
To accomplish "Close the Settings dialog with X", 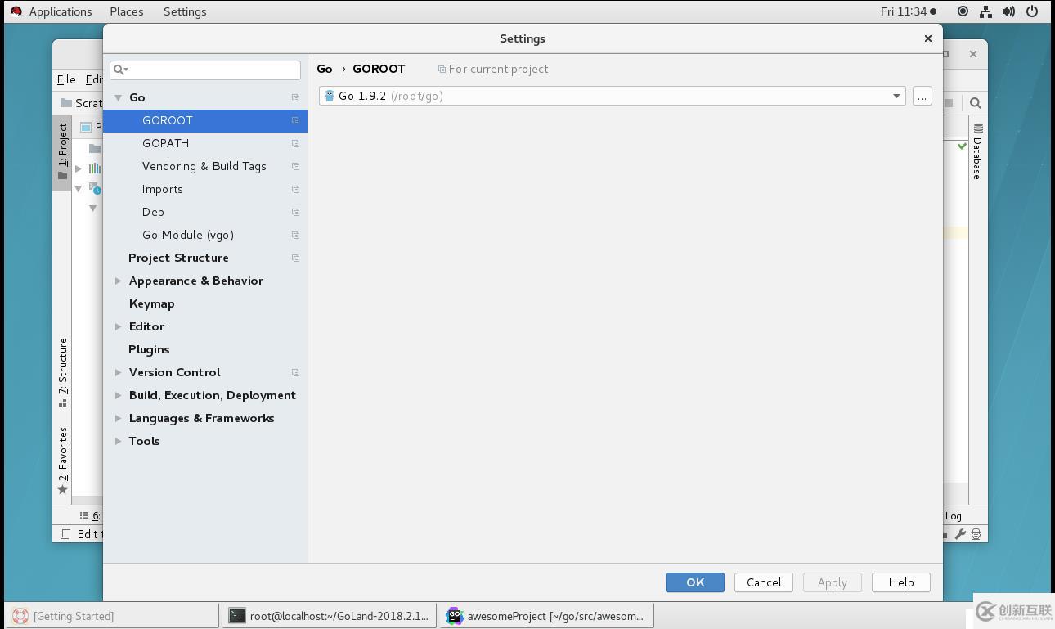I will tap(927, 38).
